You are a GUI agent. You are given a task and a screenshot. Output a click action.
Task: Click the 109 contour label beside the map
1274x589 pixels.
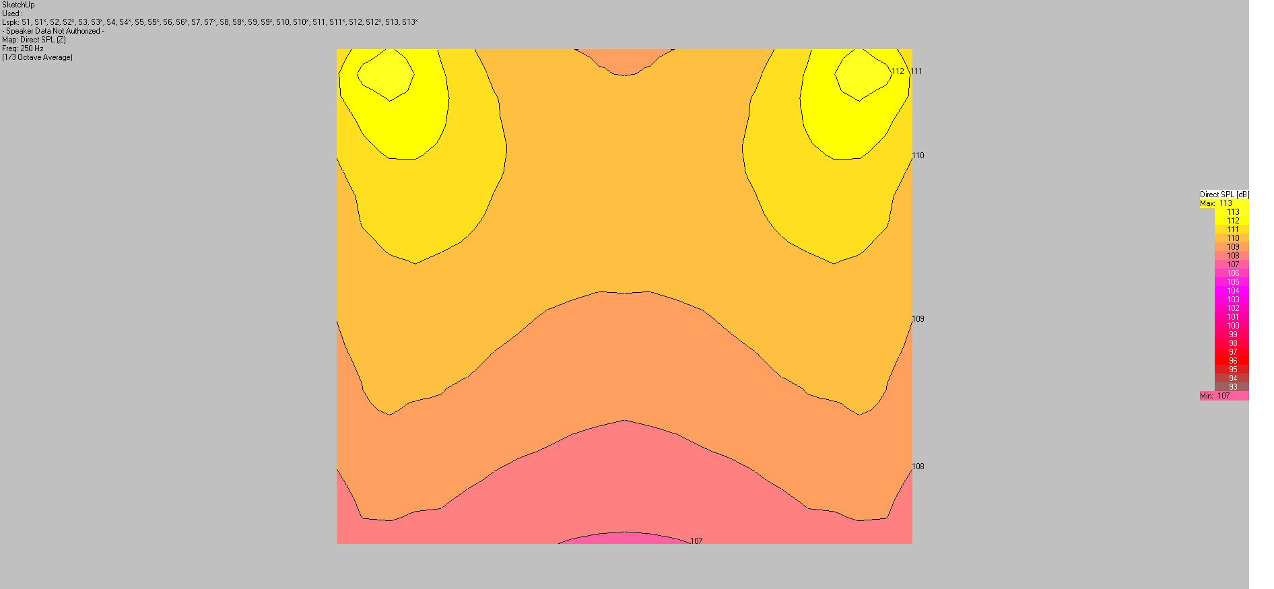(918, 319)
